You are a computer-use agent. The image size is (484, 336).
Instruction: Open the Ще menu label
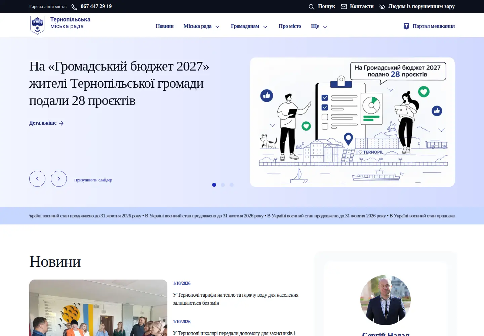315,26
